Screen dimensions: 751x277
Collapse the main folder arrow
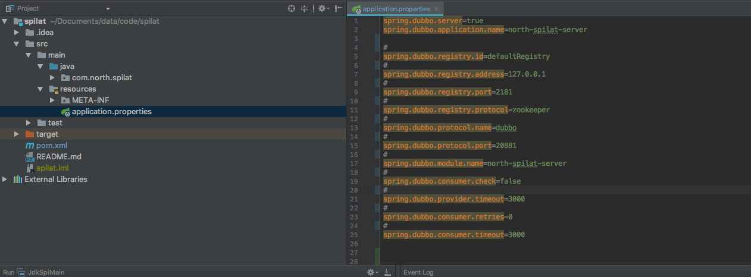point(29,55)
